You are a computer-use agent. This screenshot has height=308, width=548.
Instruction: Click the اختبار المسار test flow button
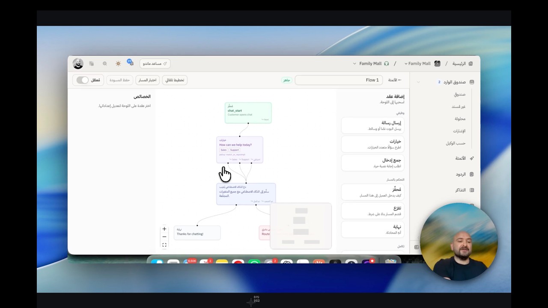[x=147, y=80]
